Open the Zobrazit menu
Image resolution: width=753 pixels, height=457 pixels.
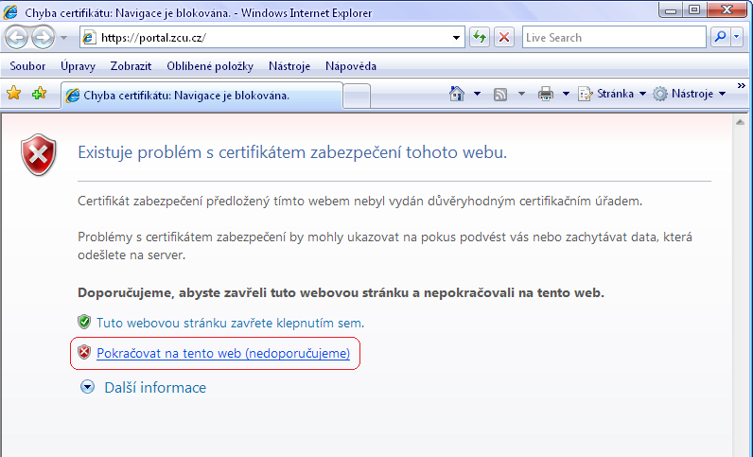(131, 66)
